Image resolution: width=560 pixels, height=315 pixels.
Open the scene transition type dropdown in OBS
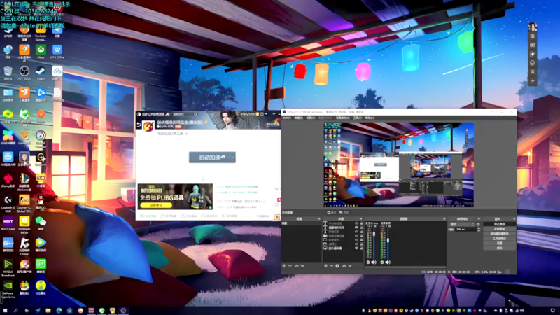click(x=462, y=224)
